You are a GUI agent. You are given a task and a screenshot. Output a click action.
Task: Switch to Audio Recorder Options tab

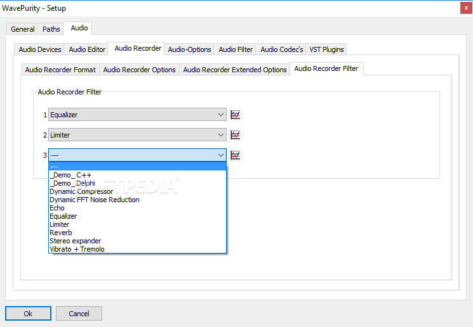click(140, 70)
